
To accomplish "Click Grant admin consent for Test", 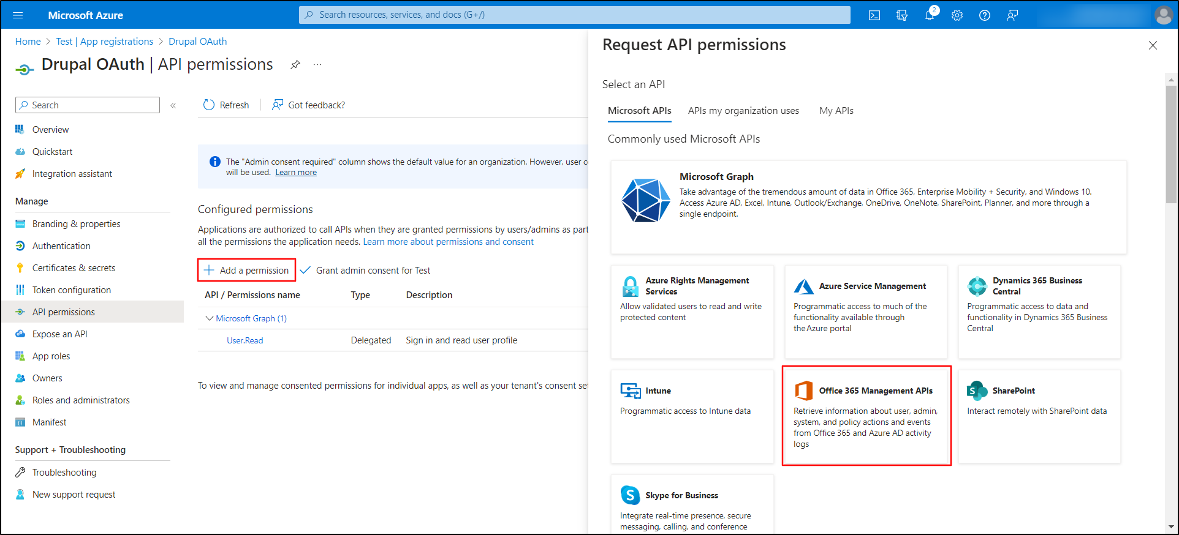I will point(366,270).
